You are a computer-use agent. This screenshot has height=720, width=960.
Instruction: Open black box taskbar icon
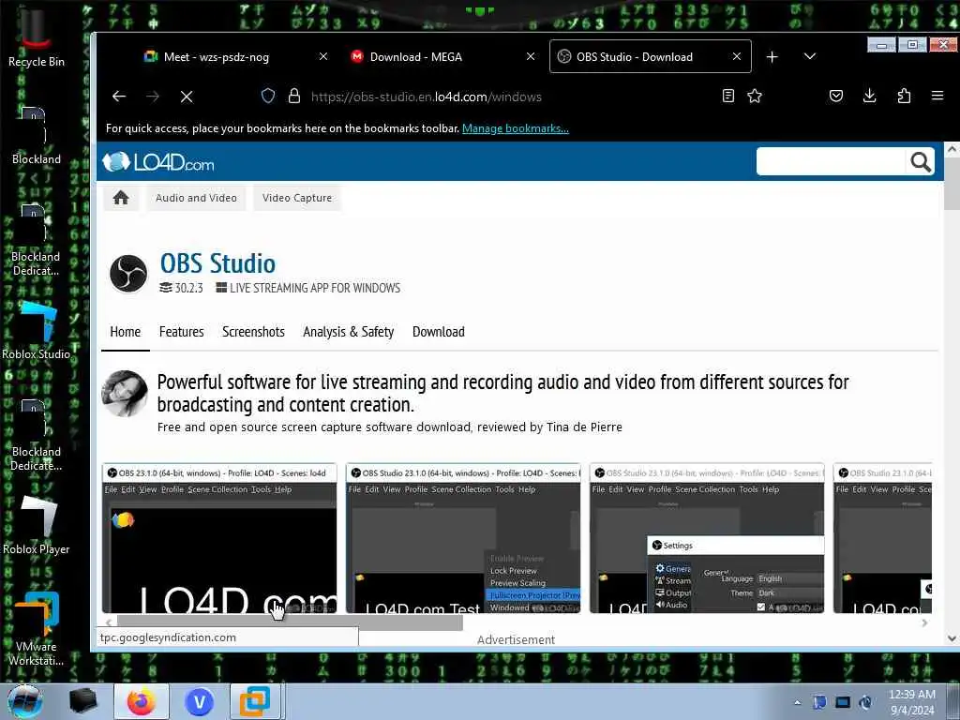click(x=82, y=701)
